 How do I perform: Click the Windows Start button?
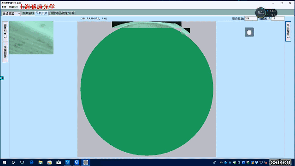point(4,162)
